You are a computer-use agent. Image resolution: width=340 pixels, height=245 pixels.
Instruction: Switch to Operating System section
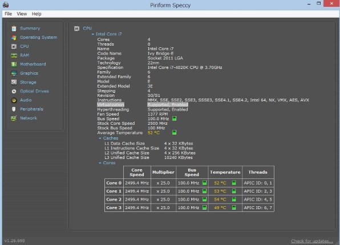point(39,38)
